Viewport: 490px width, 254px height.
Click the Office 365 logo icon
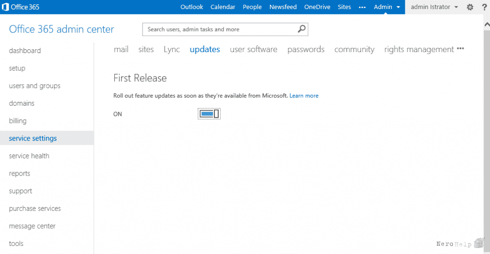[x=5, y=7]
